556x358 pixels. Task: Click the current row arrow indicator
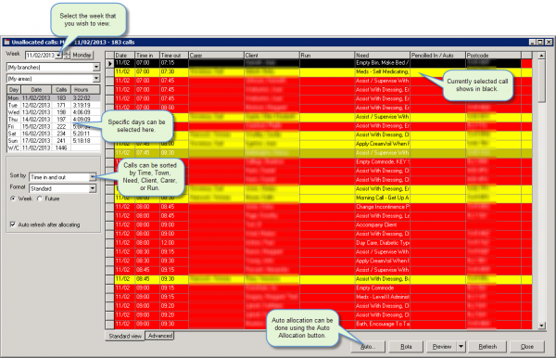pos(110,63)
